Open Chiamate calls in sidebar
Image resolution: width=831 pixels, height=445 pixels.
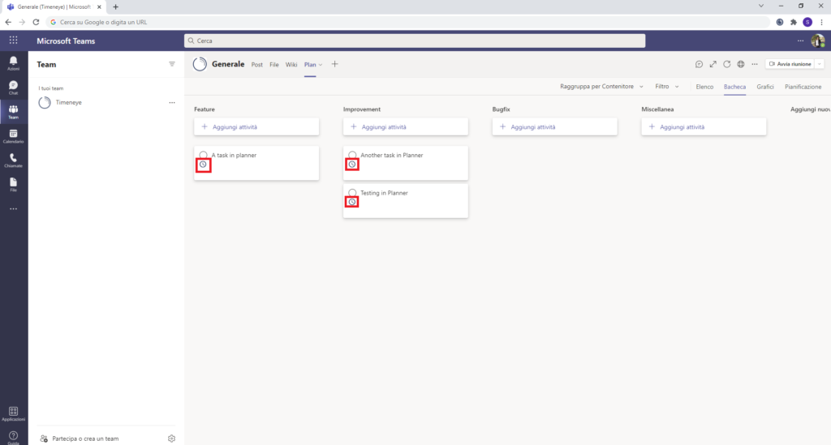click(x=13, y=160)
